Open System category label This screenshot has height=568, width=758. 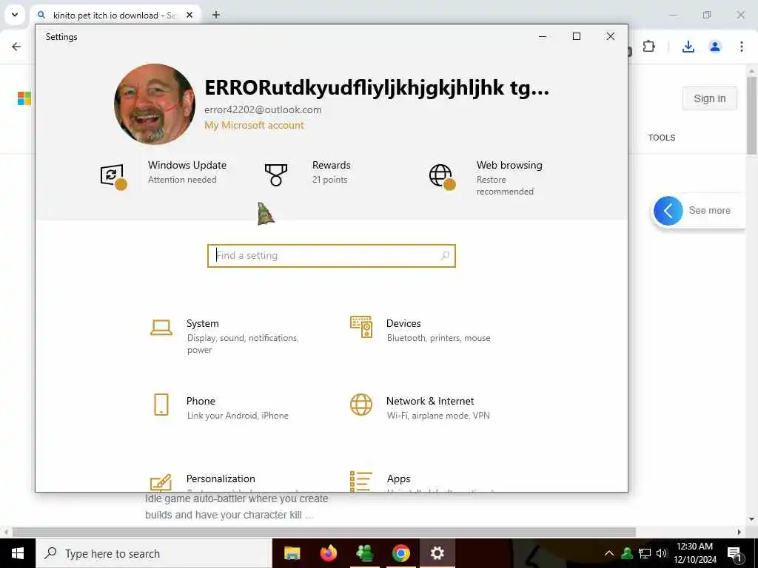(203, 324)
